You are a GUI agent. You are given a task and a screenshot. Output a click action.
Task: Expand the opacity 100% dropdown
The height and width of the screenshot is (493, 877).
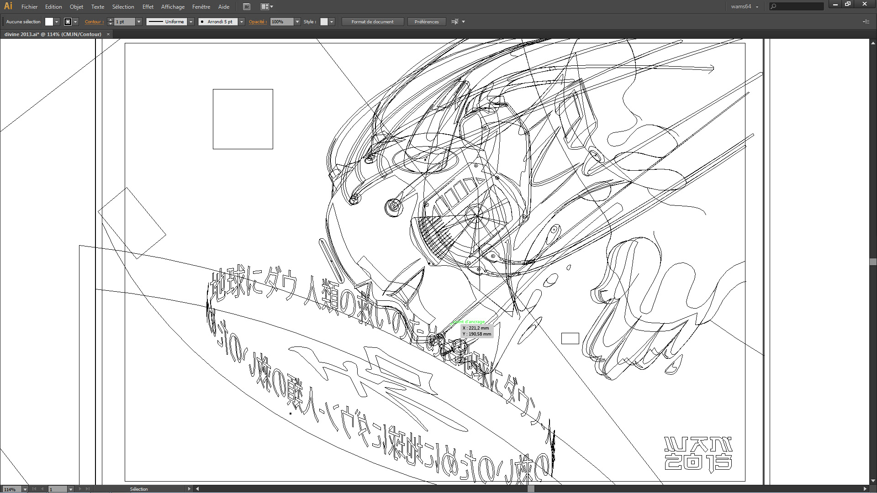(297, 21)
